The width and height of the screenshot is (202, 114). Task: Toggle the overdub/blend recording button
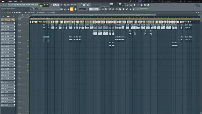point(72,5)
